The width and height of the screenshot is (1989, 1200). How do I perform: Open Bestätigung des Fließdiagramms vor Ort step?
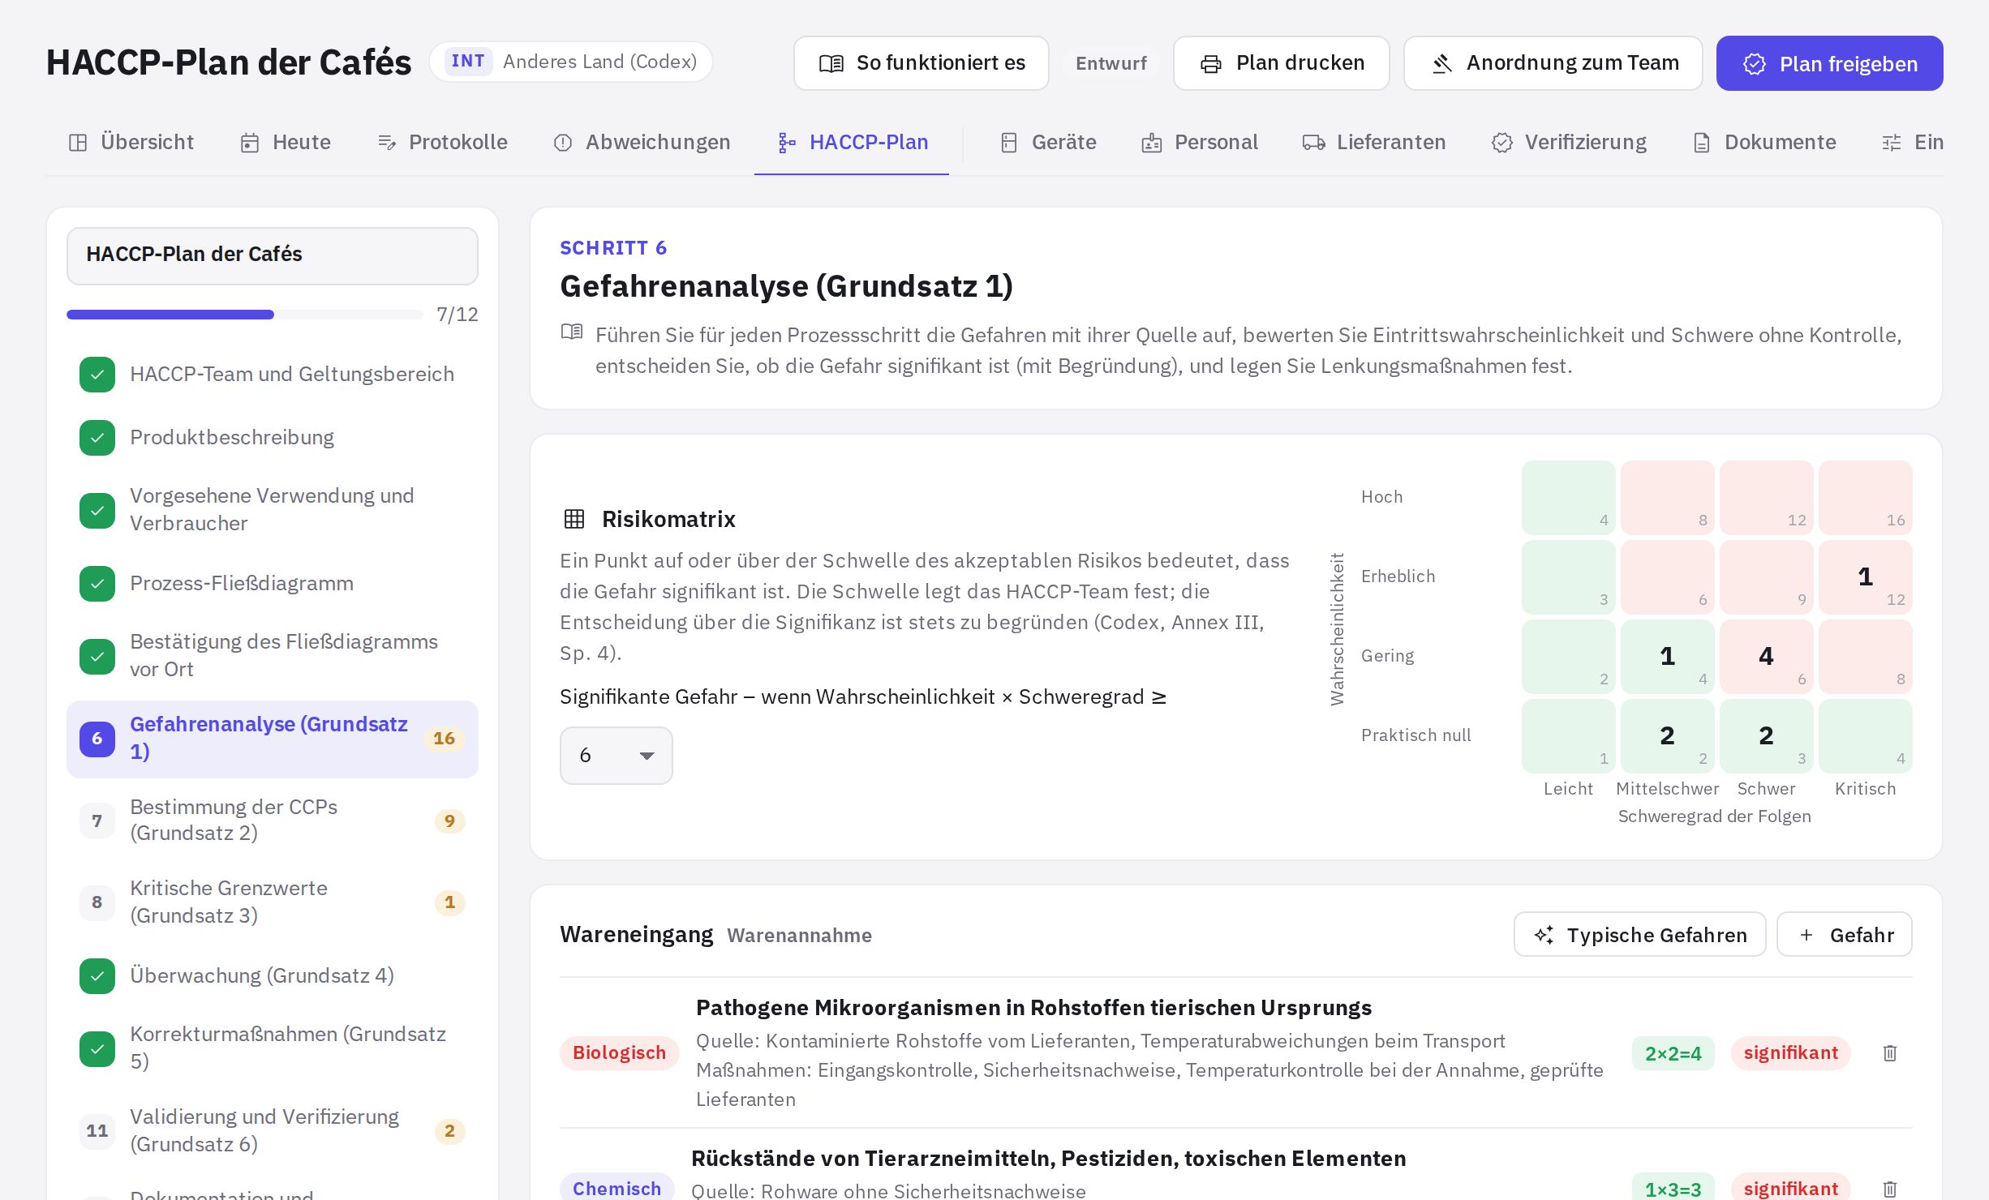click(x=273, y=656)
